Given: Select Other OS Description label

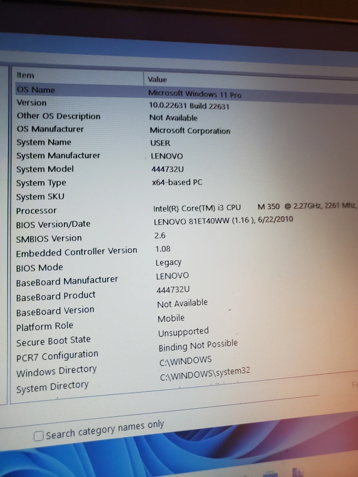Looking at the screenshot, I should (x=58, y=116).
